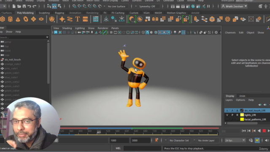Click the current frame 481 marker
The width and height of the screenshot is (270, 152).
[99, 132]
